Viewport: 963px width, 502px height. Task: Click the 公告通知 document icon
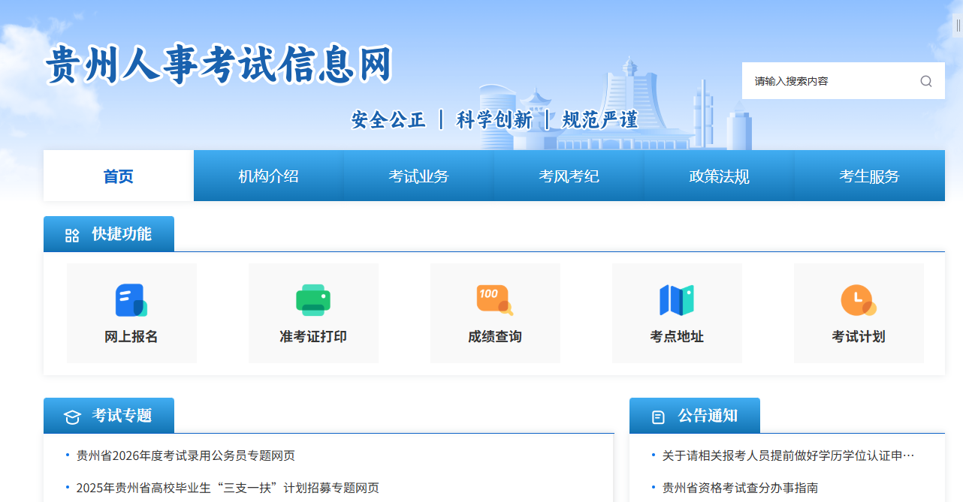[658, 415]
